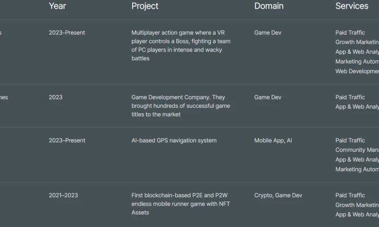Select the AI-based GPS navigation system project
379x227 pixels.
click(174, 140)
